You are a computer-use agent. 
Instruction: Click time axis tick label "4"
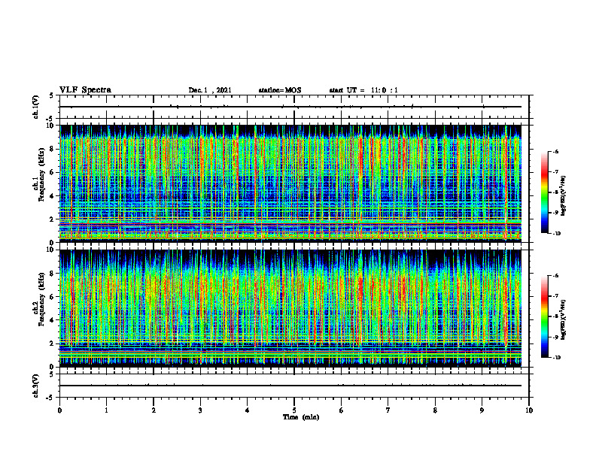[x=248, y=410]
